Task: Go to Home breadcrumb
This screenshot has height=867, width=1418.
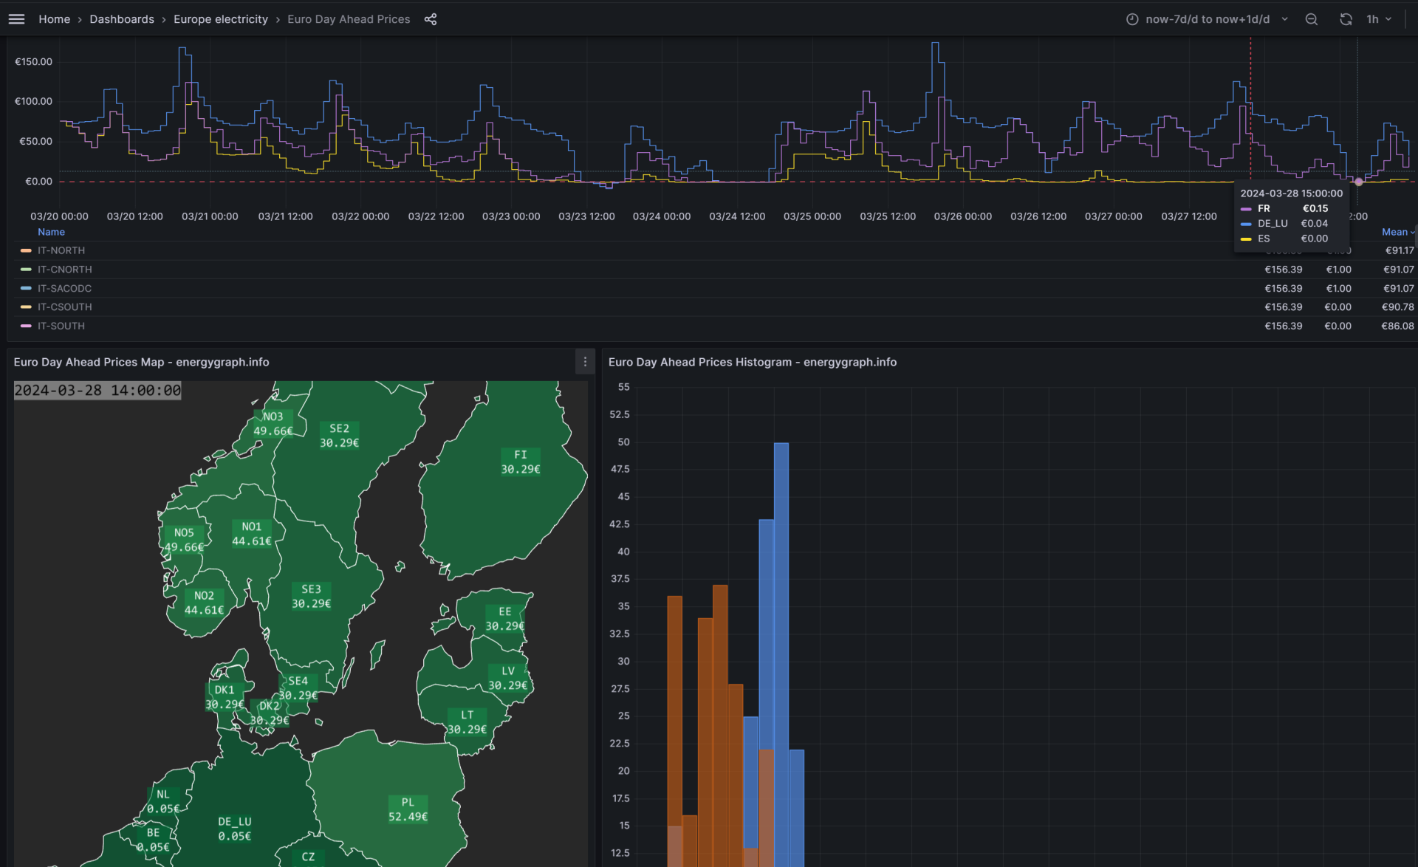Action: [x=54, y=19]
